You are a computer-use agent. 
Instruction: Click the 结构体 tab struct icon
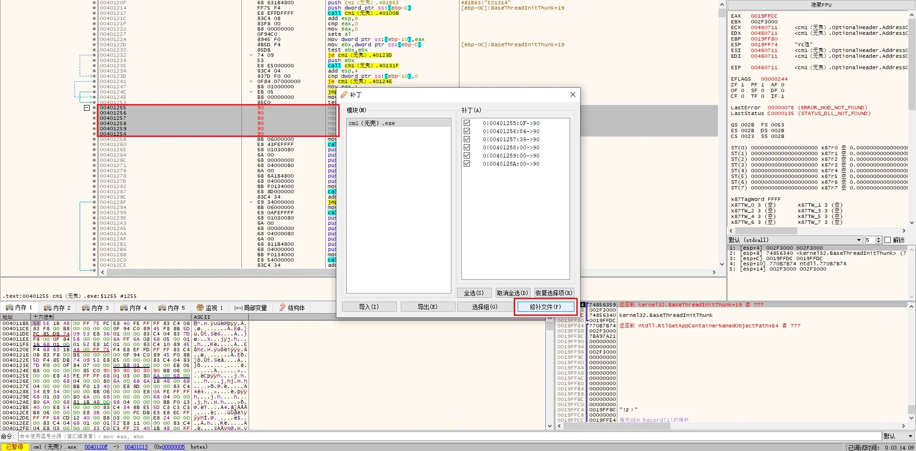282,308
